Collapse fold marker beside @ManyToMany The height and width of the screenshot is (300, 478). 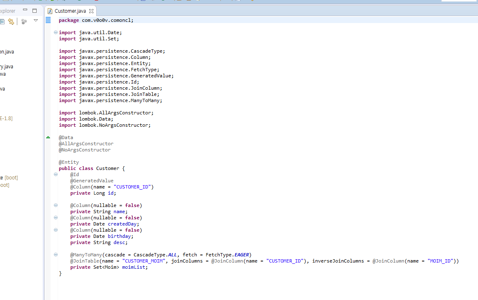[x=56, y=255]
